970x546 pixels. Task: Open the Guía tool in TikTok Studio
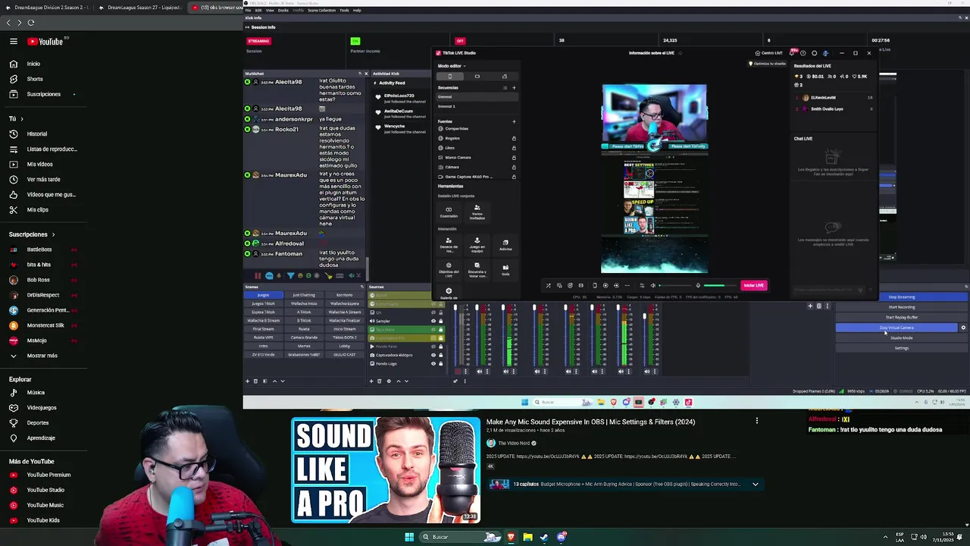point(505,269)
